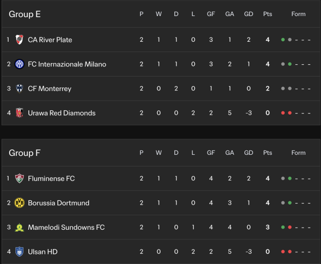
Task: Click the Group F heading
Action: [25, 153]
